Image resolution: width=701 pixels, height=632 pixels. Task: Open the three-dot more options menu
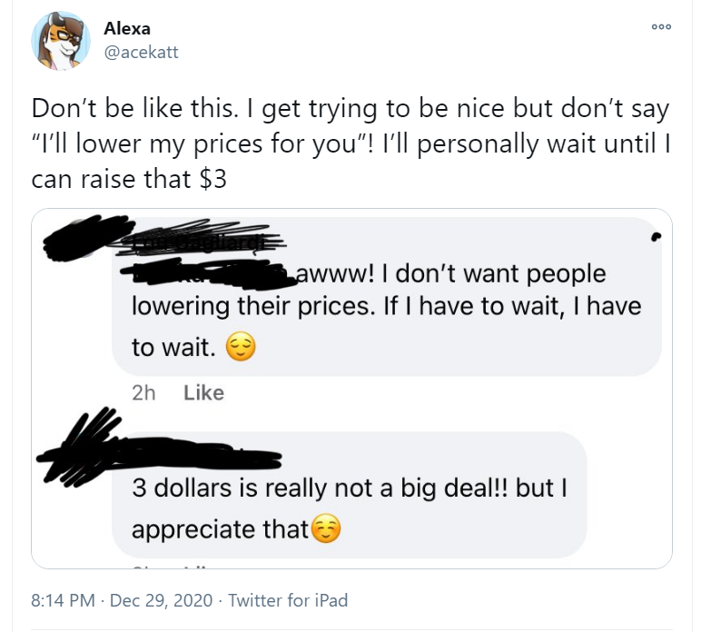pos(661,27)
